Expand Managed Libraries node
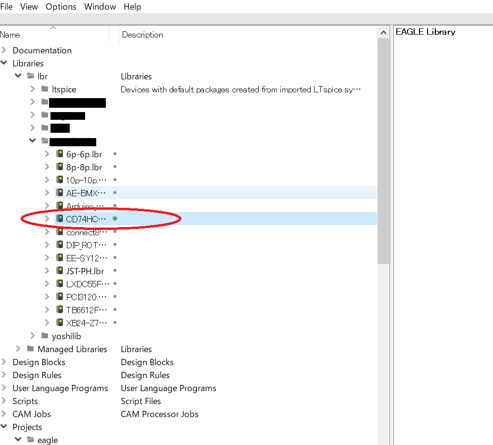Image resolution: width=493 pixels, height=445 pixels. tap(18, 348)
